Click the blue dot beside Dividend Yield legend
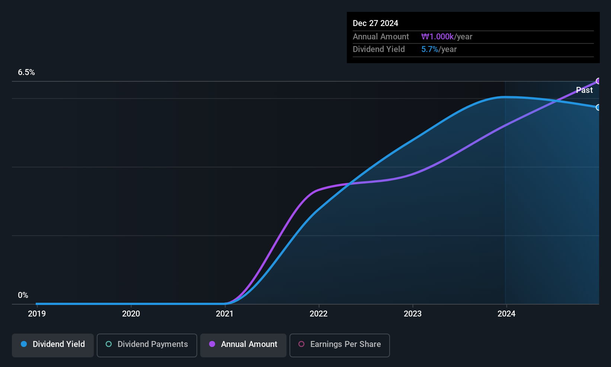The height and width of the screenshot is (367, 611). tap(24, 344)
